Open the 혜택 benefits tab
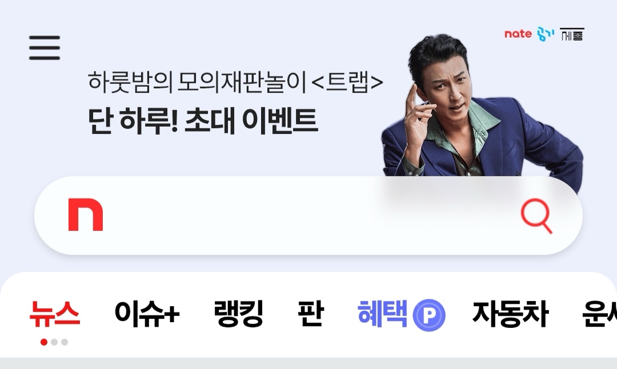 (x=382, y=314)
